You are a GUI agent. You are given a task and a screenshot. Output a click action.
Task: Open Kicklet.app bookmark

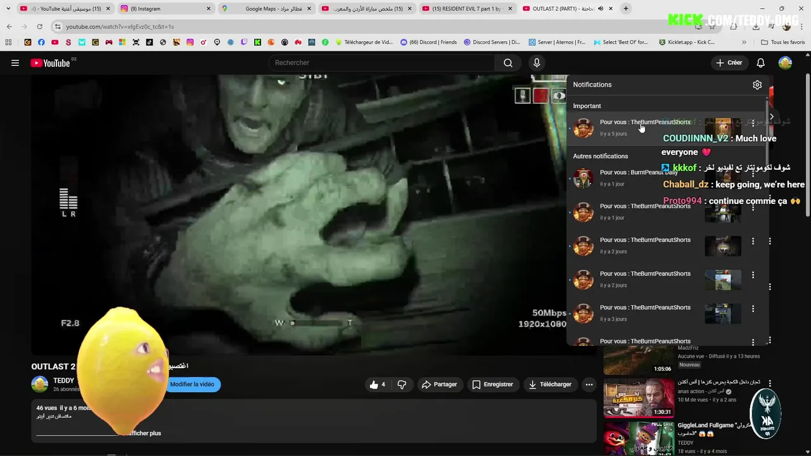tap(687, 42)
